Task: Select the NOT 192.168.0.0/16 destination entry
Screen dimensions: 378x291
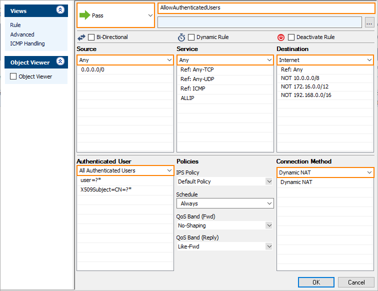Action: point(325,95)
